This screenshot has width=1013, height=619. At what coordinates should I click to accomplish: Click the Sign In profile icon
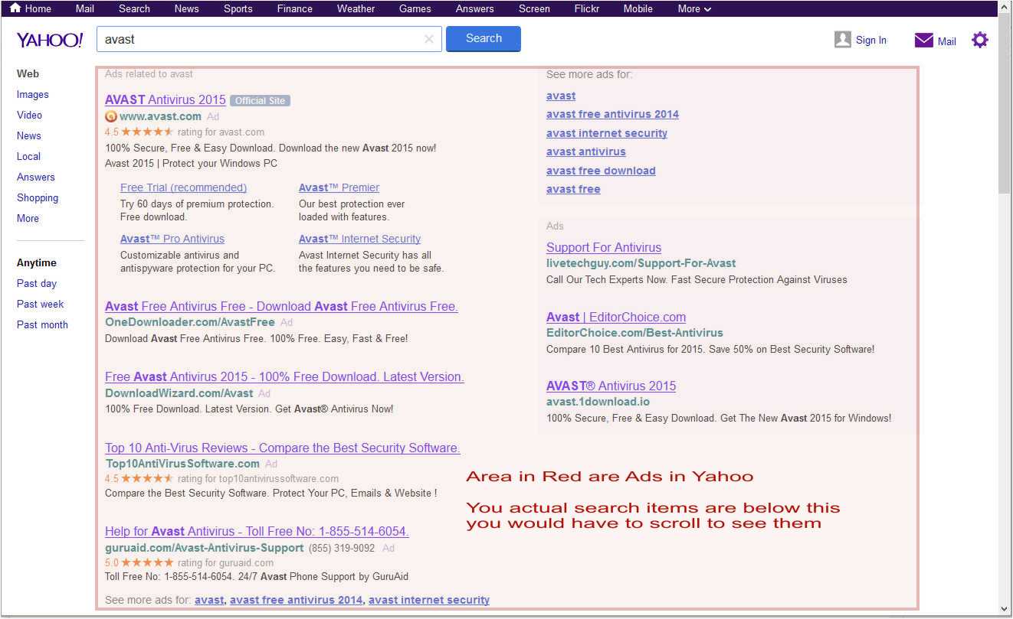843,40
